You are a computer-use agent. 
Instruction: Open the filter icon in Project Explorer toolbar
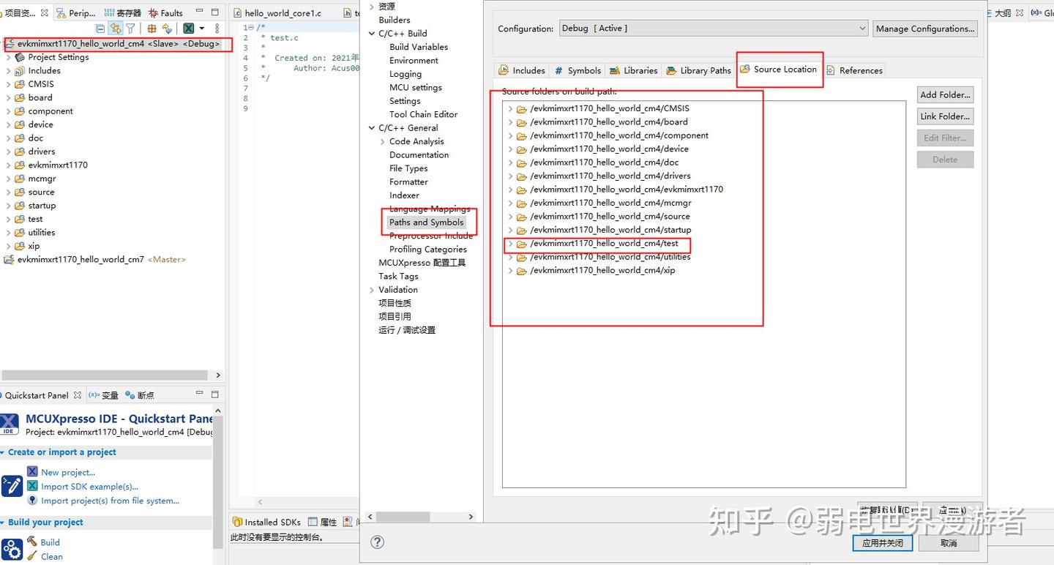point(130,28)
